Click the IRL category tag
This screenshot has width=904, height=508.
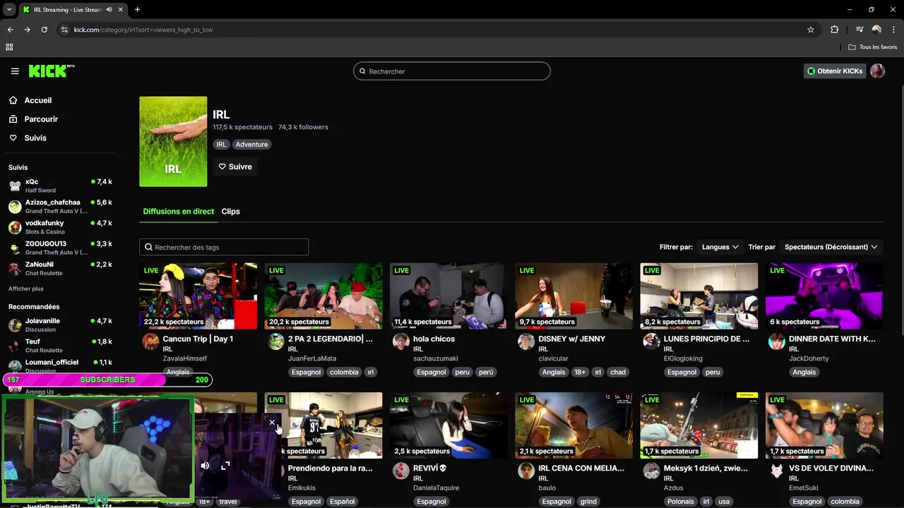221,145
